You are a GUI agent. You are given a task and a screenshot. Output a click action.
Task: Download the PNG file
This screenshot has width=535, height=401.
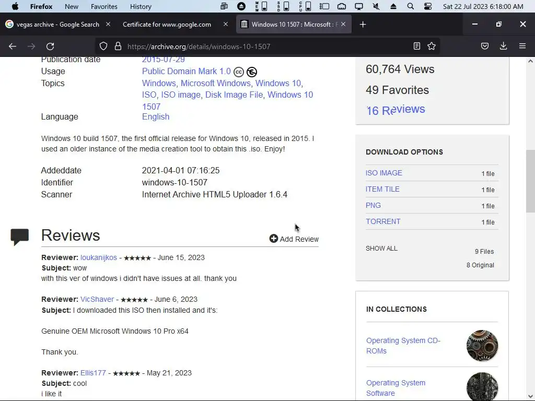click(x=373, y=205)
